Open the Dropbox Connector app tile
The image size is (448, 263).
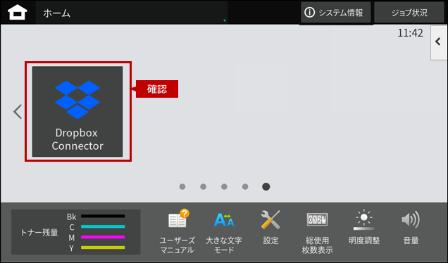[x=77, y=112]
